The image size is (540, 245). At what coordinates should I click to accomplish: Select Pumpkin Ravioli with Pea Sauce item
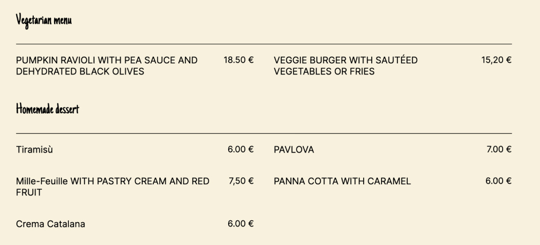pyautogui.click(x=107, y=60)
